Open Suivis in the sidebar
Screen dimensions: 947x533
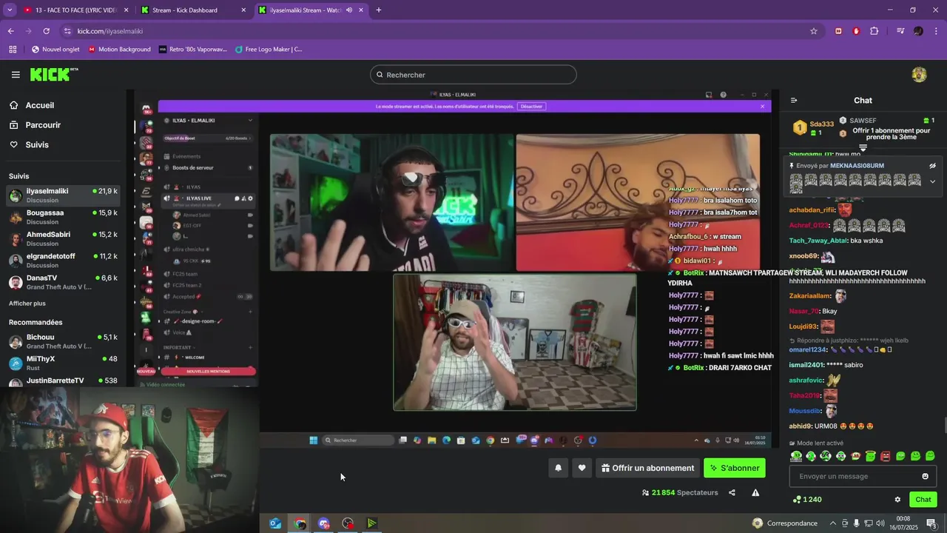tap(37, 145)
